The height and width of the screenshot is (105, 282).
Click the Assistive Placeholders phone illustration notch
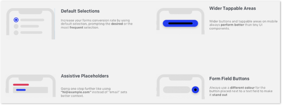[x=30, y=78]
